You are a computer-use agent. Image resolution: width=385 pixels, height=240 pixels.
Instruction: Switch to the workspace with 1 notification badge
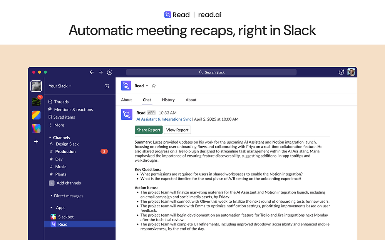36,101
